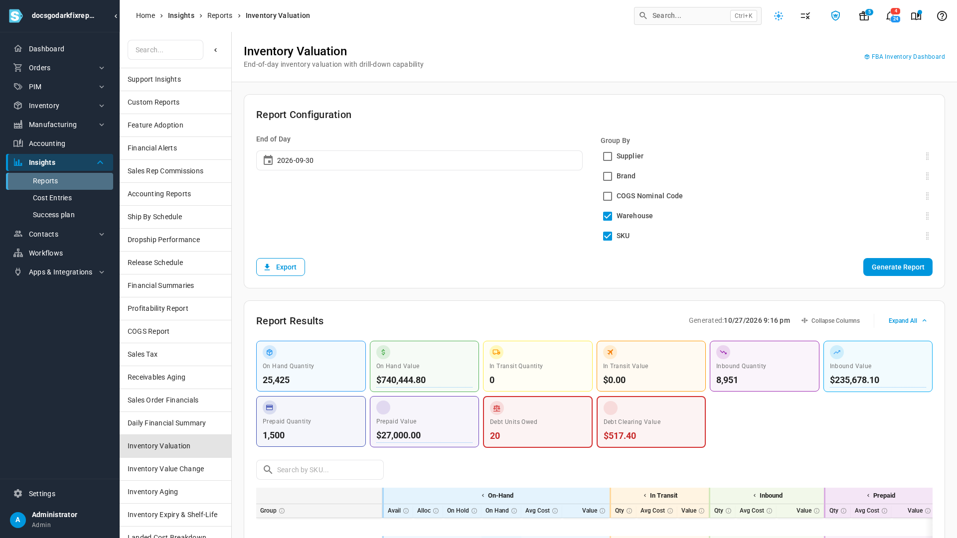Click the Debt Units Owed scales icon
The height and width of the screenshot is (538, 957).
pos(497,408)
